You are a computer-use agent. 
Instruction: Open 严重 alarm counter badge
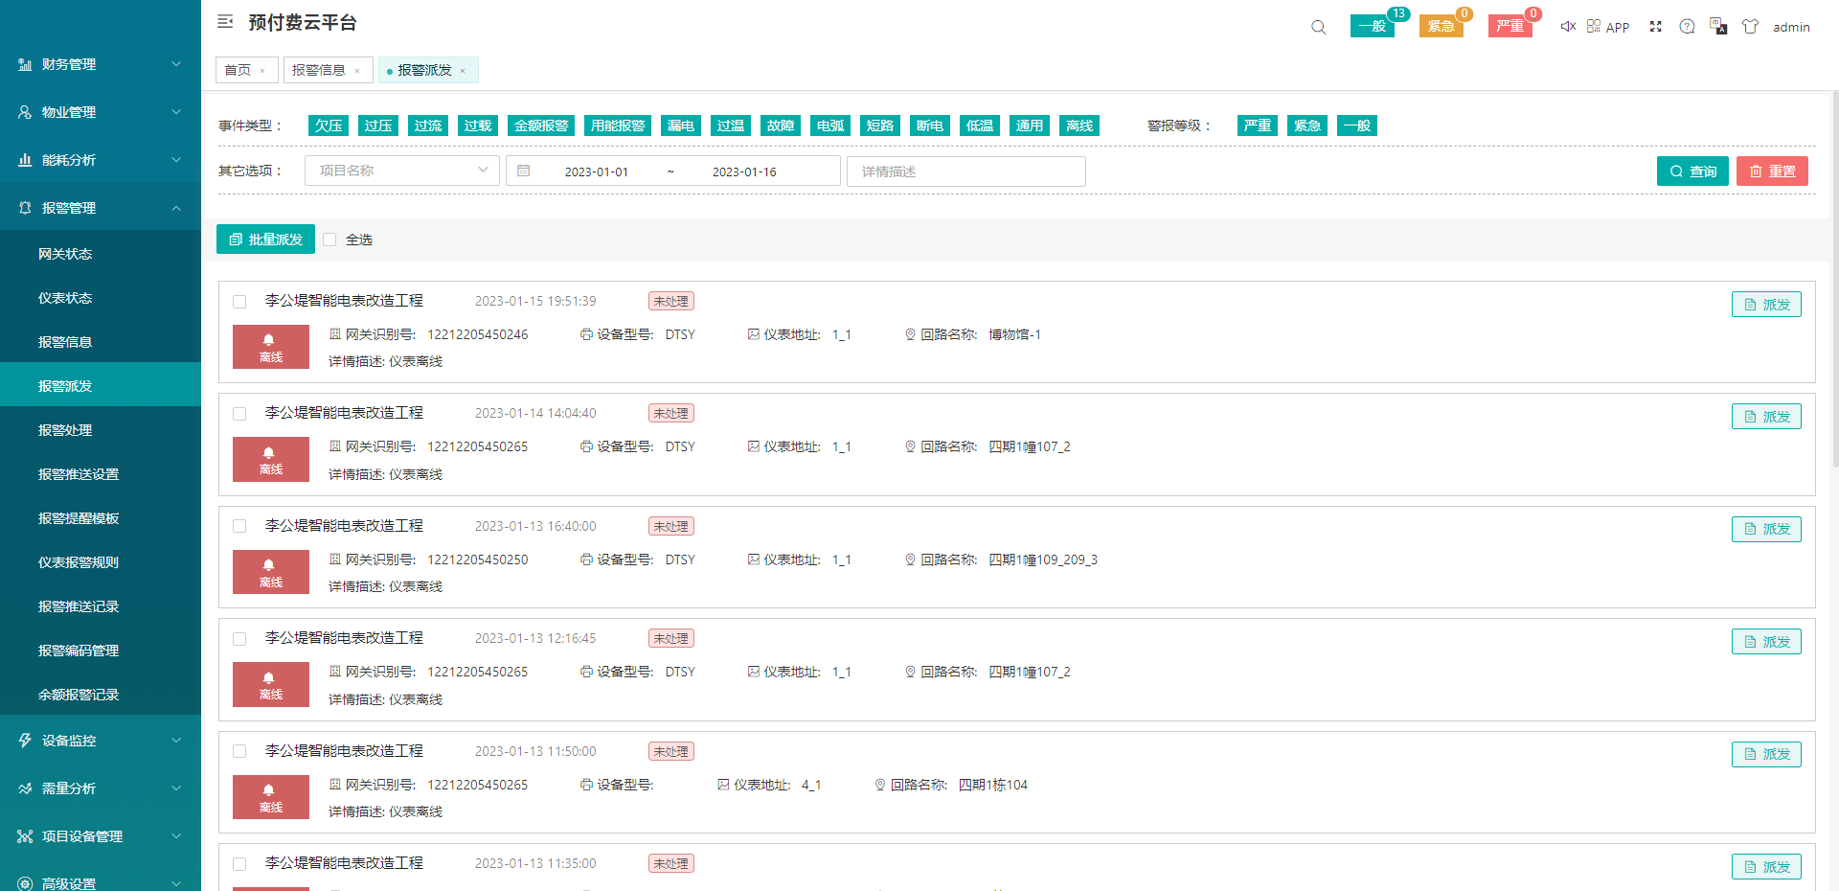1510,26
